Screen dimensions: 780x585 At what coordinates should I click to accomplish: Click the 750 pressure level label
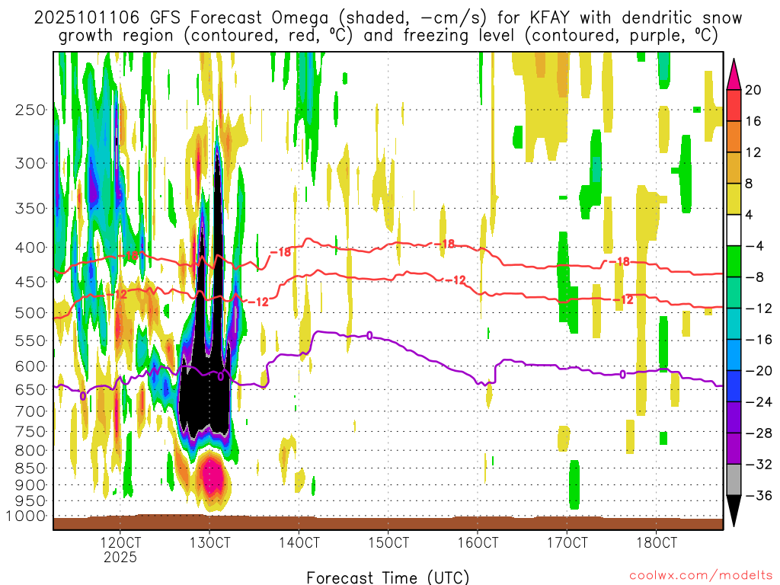tap(30, 432)
